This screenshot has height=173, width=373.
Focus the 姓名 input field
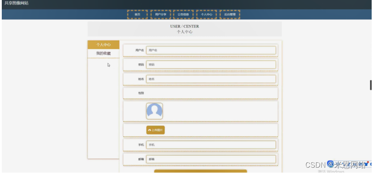pos(211,79)
